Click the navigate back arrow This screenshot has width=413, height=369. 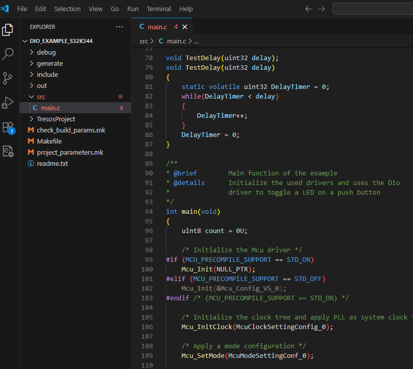(308, 9)
